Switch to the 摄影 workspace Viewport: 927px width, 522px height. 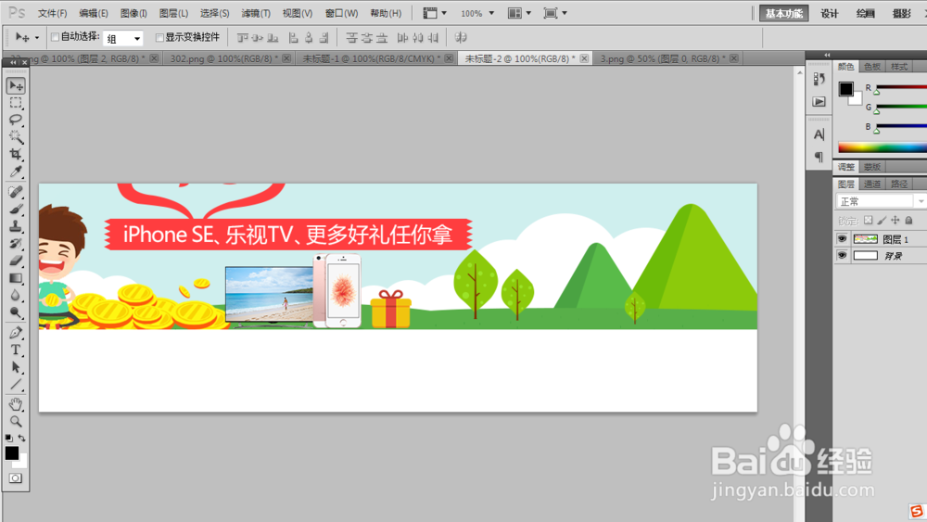[902, 14]
